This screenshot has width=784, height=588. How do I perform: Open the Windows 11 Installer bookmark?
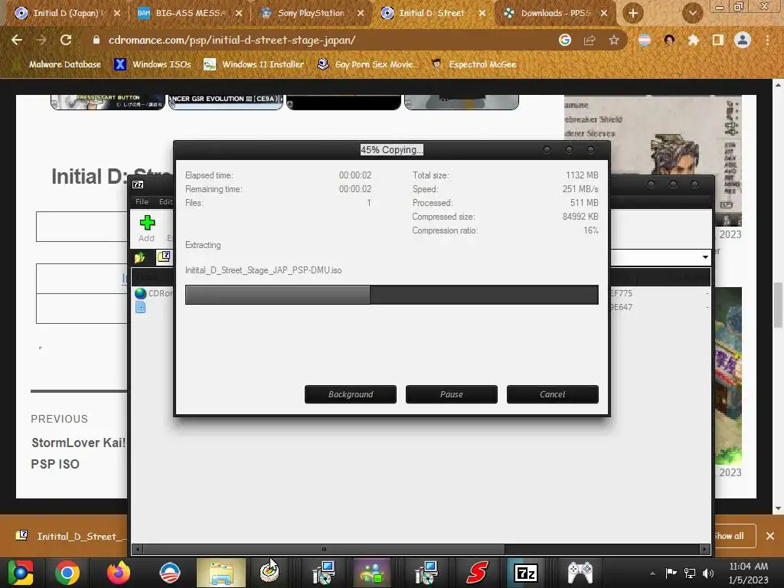[x=254, y=64]
